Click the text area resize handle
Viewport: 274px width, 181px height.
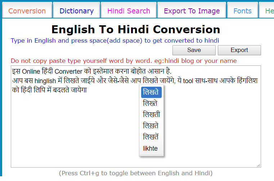click(x=259, y=165)
